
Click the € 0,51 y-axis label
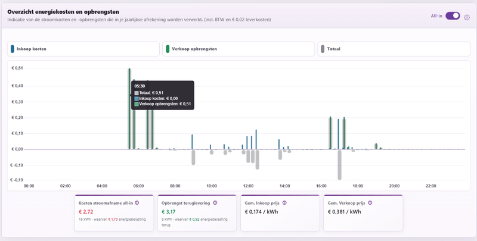click(x=17, y=68)
